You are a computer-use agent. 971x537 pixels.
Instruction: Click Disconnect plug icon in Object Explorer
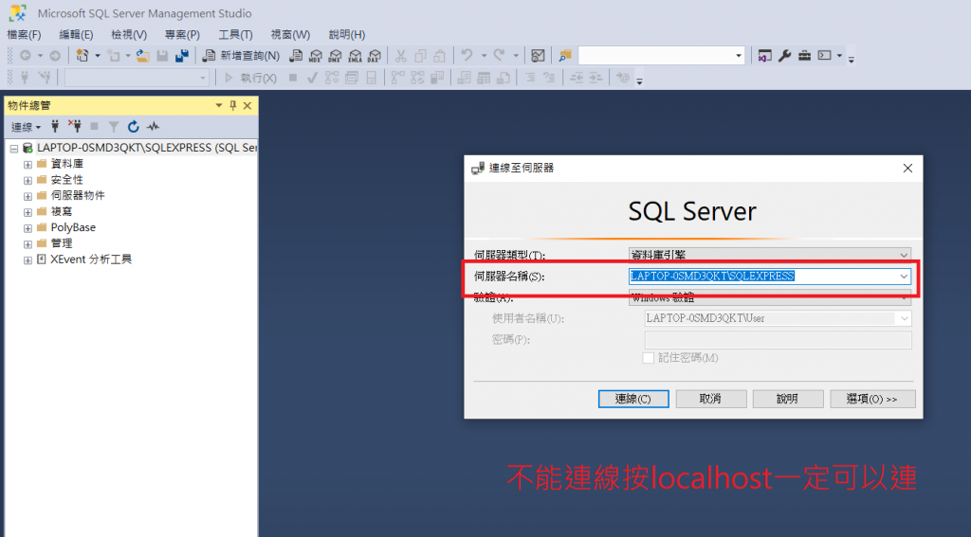(x=74, y=126)
